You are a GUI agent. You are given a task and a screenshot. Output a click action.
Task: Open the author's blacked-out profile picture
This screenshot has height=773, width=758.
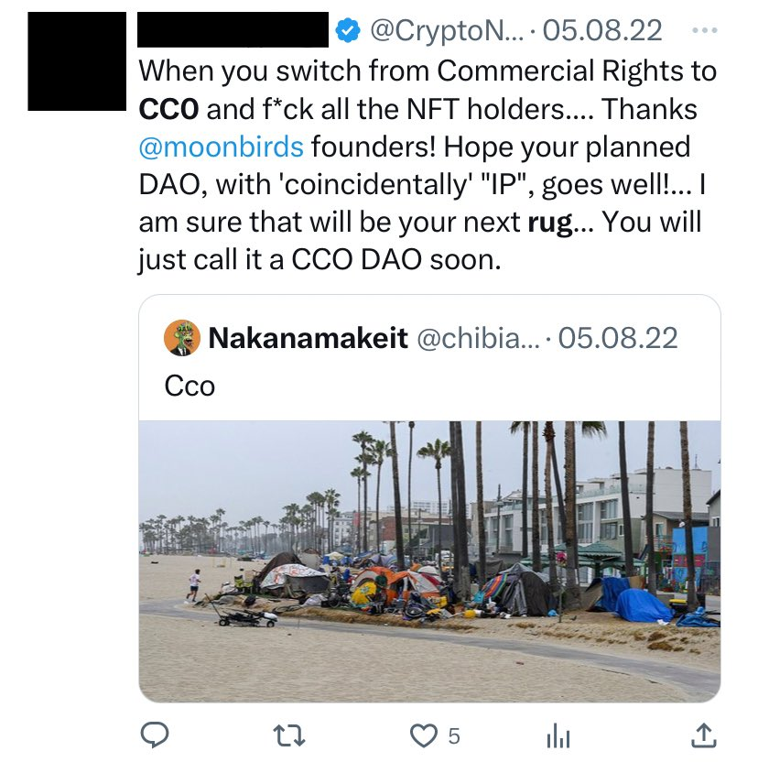click(76, 61)
